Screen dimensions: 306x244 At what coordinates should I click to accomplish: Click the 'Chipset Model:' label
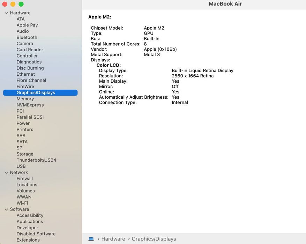107,28
